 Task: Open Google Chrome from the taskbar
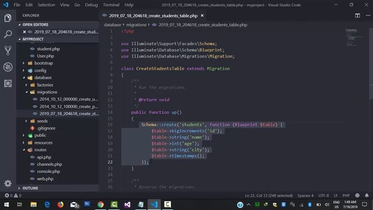click(x=100, y=205)
